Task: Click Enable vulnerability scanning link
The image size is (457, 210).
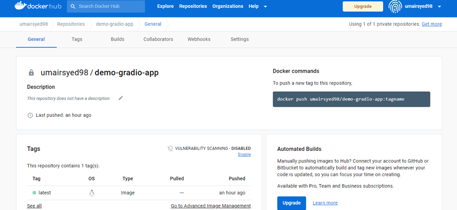Action: point(244,155)
